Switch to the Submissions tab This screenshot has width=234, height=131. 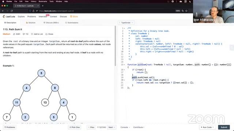pyautogui.click(x=72, y=23)
